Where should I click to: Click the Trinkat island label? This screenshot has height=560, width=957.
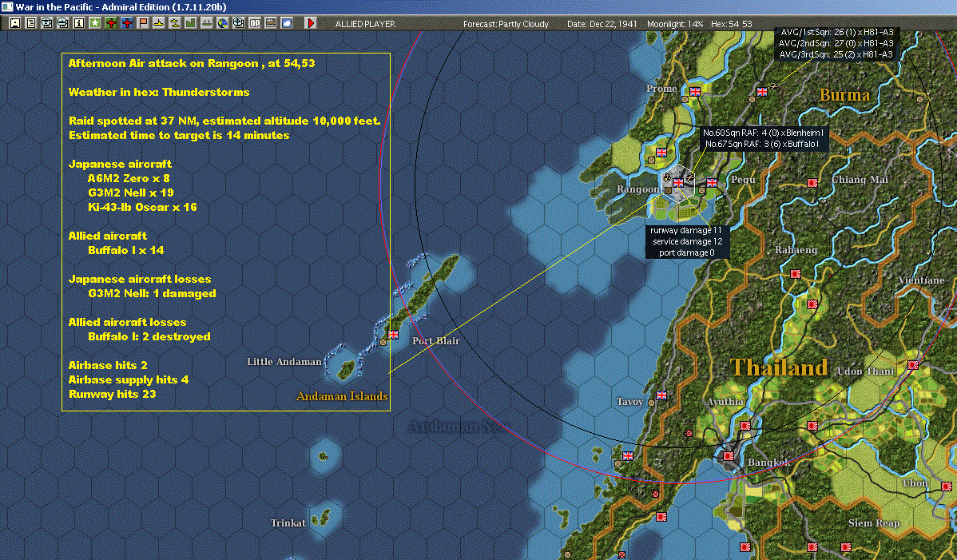[x=288, y=522]
